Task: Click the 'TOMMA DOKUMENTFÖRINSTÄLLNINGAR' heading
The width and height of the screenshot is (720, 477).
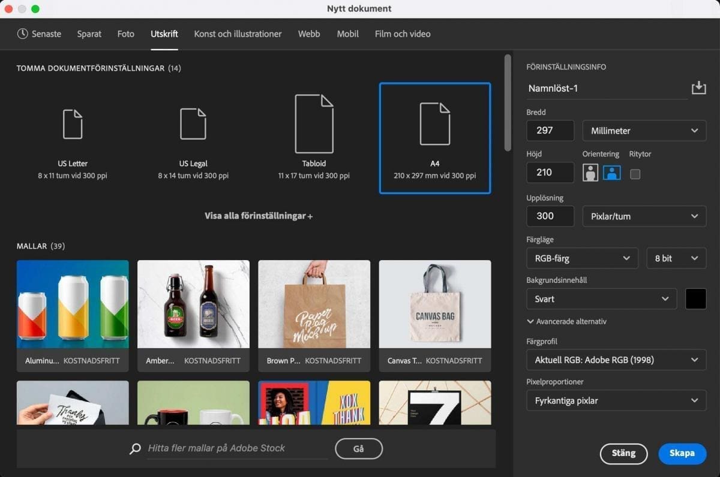Action: point(91,68)
